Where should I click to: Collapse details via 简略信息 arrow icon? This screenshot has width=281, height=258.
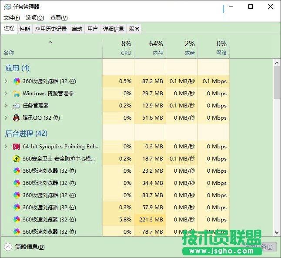pyautogui.click(x=8, y=247)
